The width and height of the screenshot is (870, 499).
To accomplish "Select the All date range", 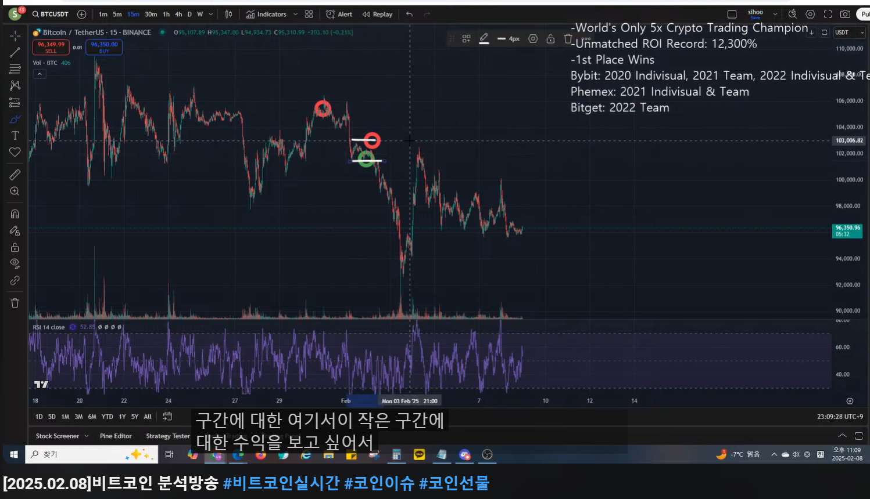I will (x=148, y=417).
